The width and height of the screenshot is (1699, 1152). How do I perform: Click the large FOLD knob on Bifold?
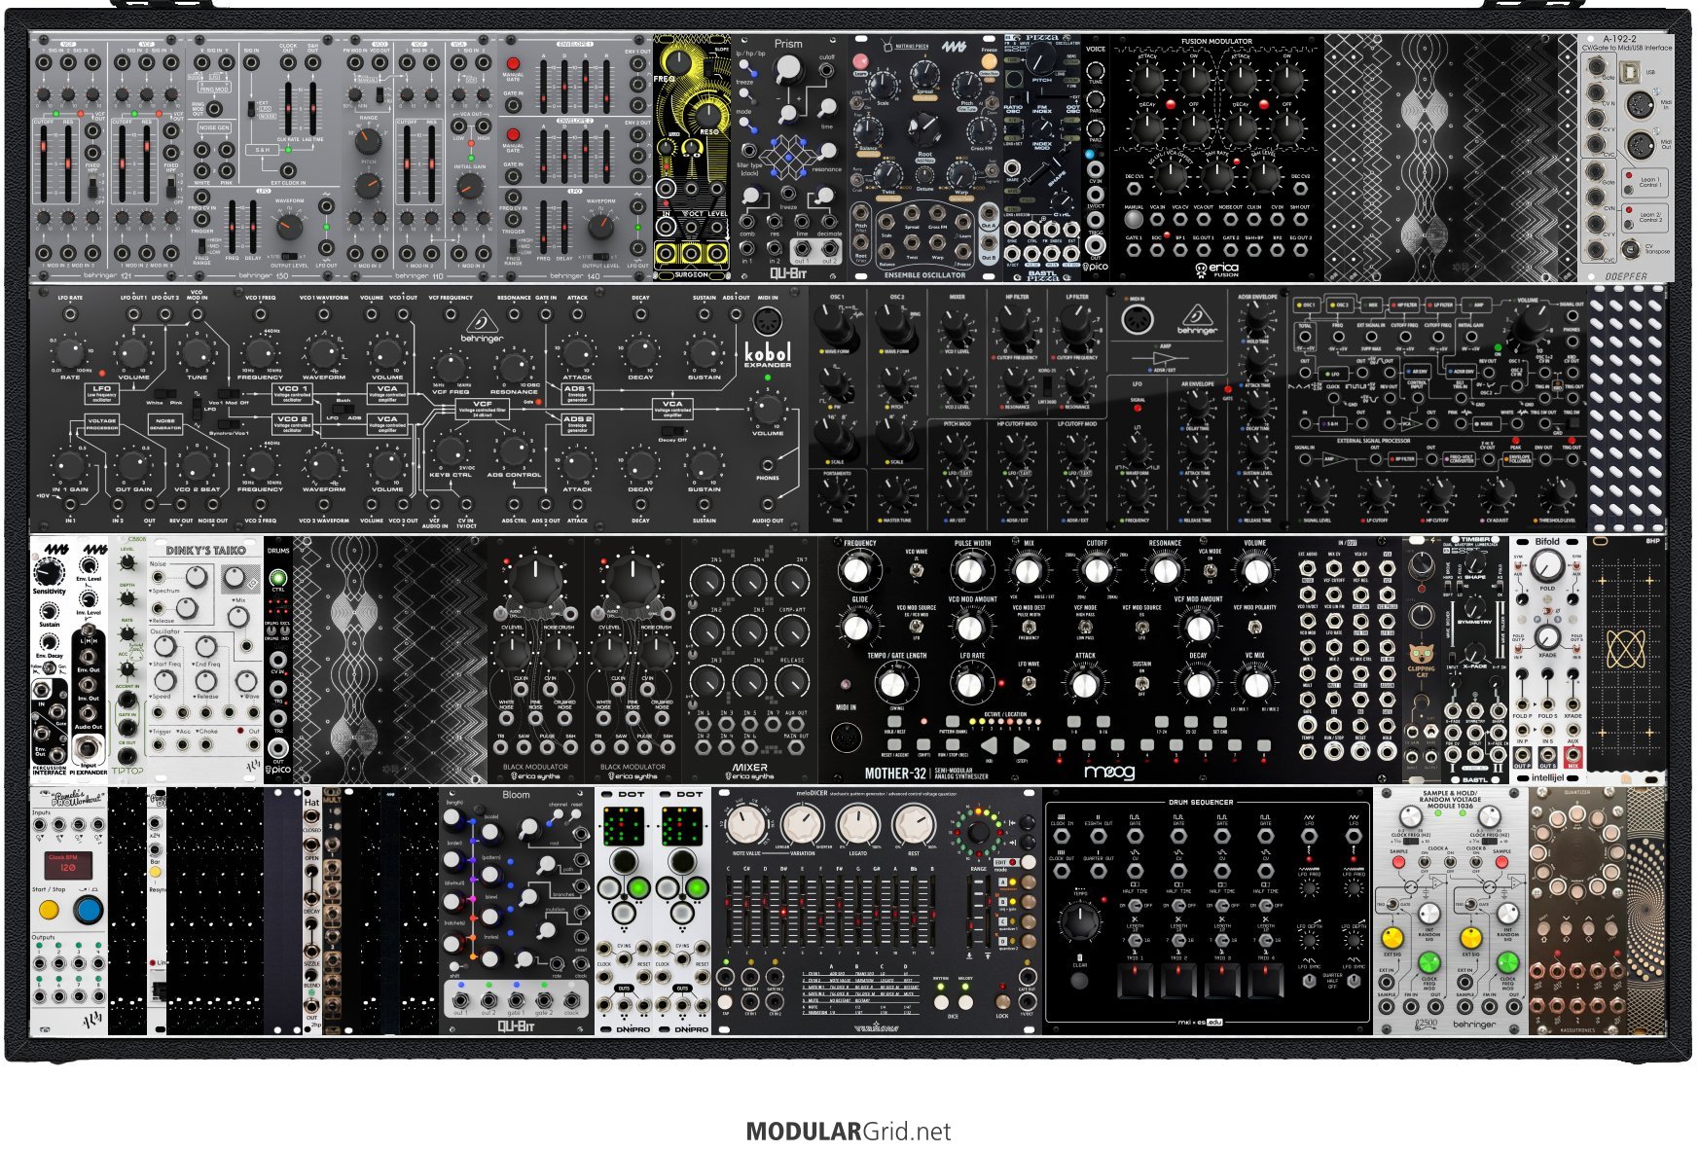coord(1547,565)
